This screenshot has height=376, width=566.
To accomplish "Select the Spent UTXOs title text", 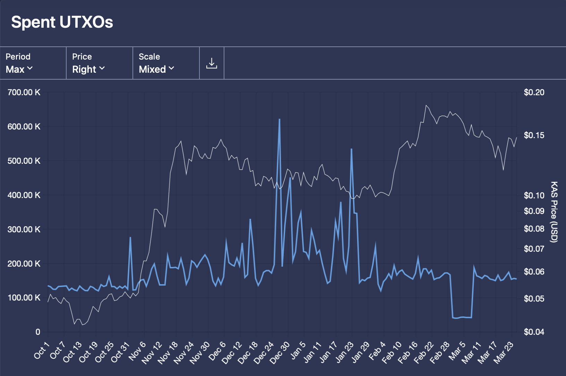I will tap(62, 22).
